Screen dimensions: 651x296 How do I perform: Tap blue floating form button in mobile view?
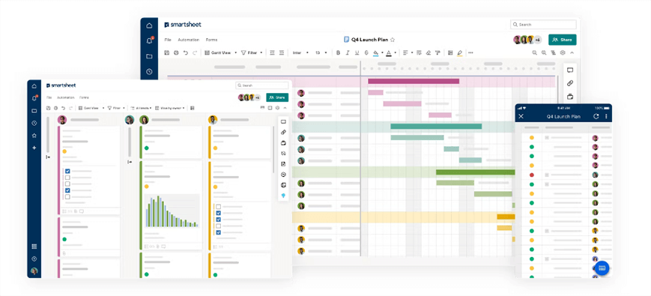pos(602,268)
